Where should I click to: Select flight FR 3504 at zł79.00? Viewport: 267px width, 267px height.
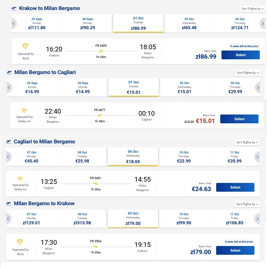point(235,250)
